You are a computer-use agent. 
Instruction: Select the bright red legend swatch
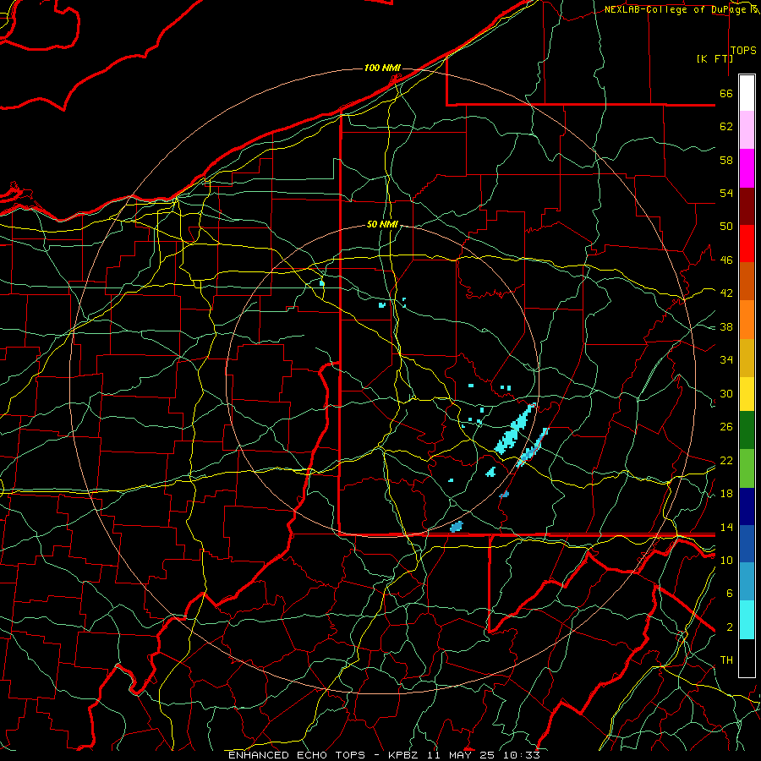(747, 244)
